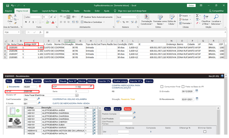Image resolution: width=229 pixels, height=138 pixels.
Task: Toggle the Consumidor Final checkbox
Action: pyautogui.click(x=162, y=86)
